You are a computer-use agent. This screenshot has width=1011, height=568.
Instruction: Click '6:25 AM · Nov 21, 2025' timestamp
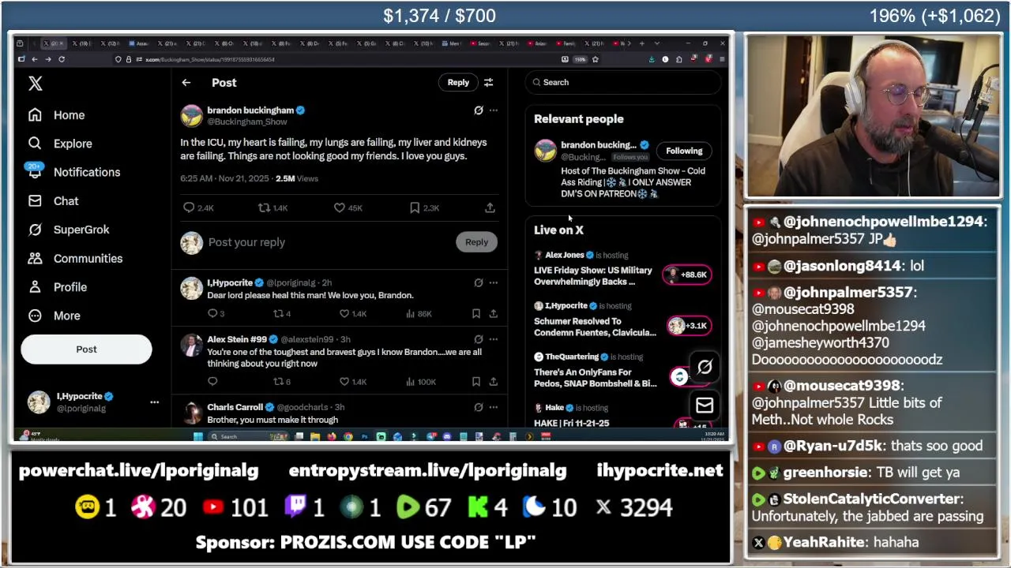click(224, 179)
